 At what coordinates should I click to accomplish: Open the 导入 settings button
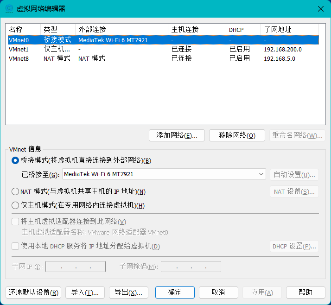(x=85, y=292)
